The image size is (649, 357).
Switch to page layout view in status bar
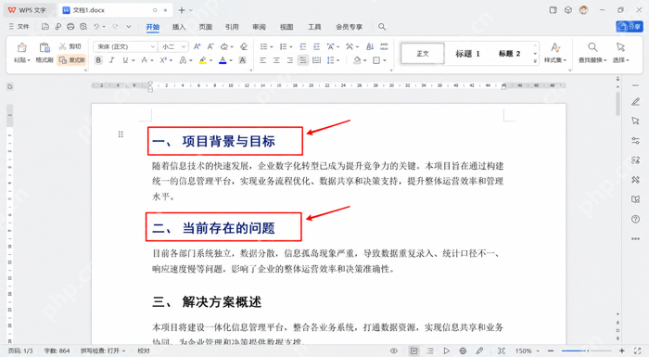click(x=414, y=351)
